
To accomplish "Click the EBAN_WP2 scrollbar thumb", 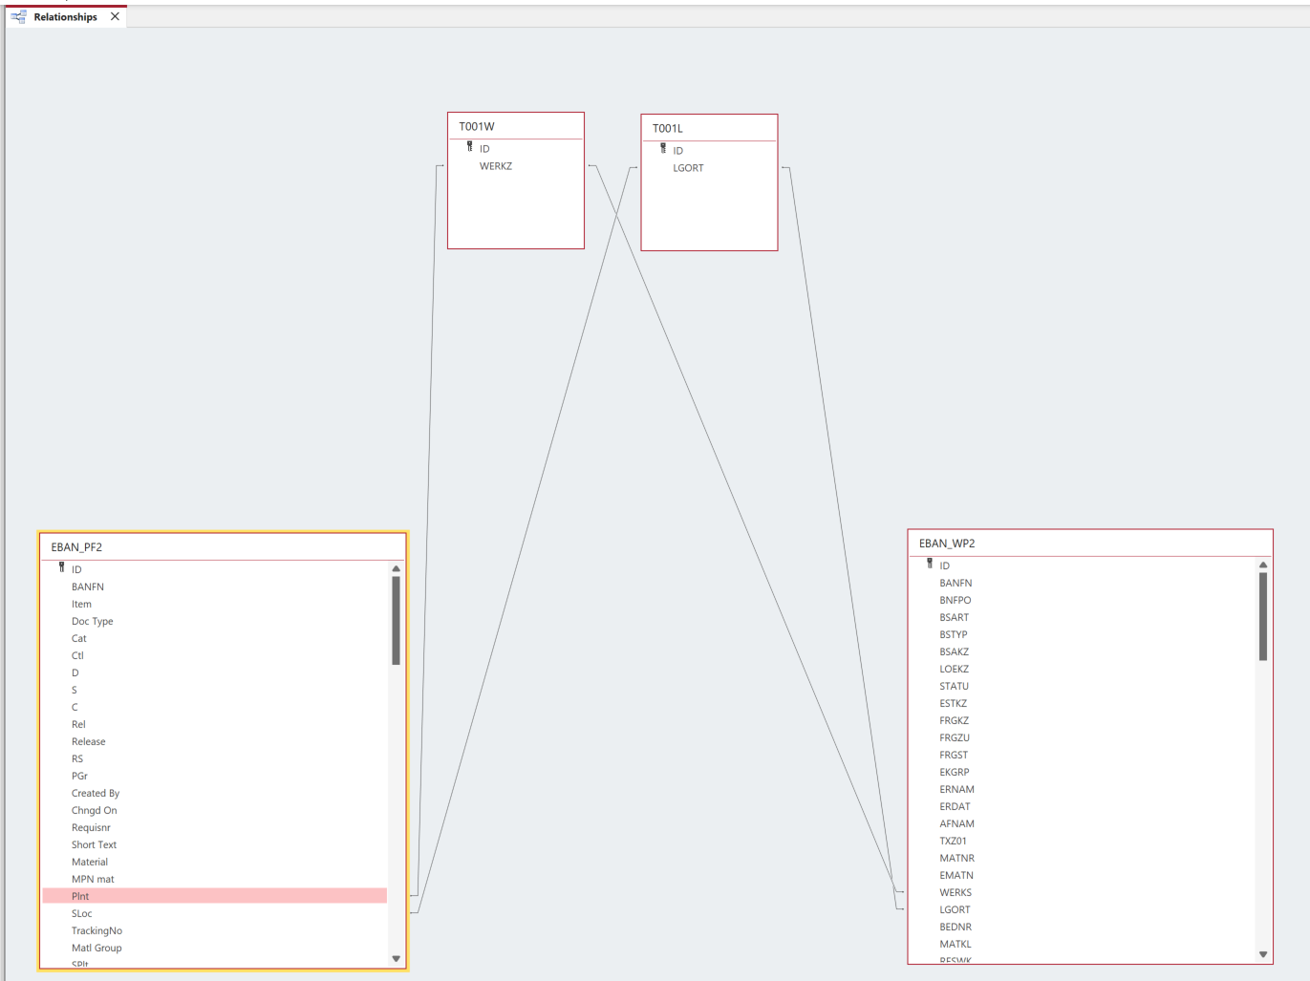I will coord(1262,616).
